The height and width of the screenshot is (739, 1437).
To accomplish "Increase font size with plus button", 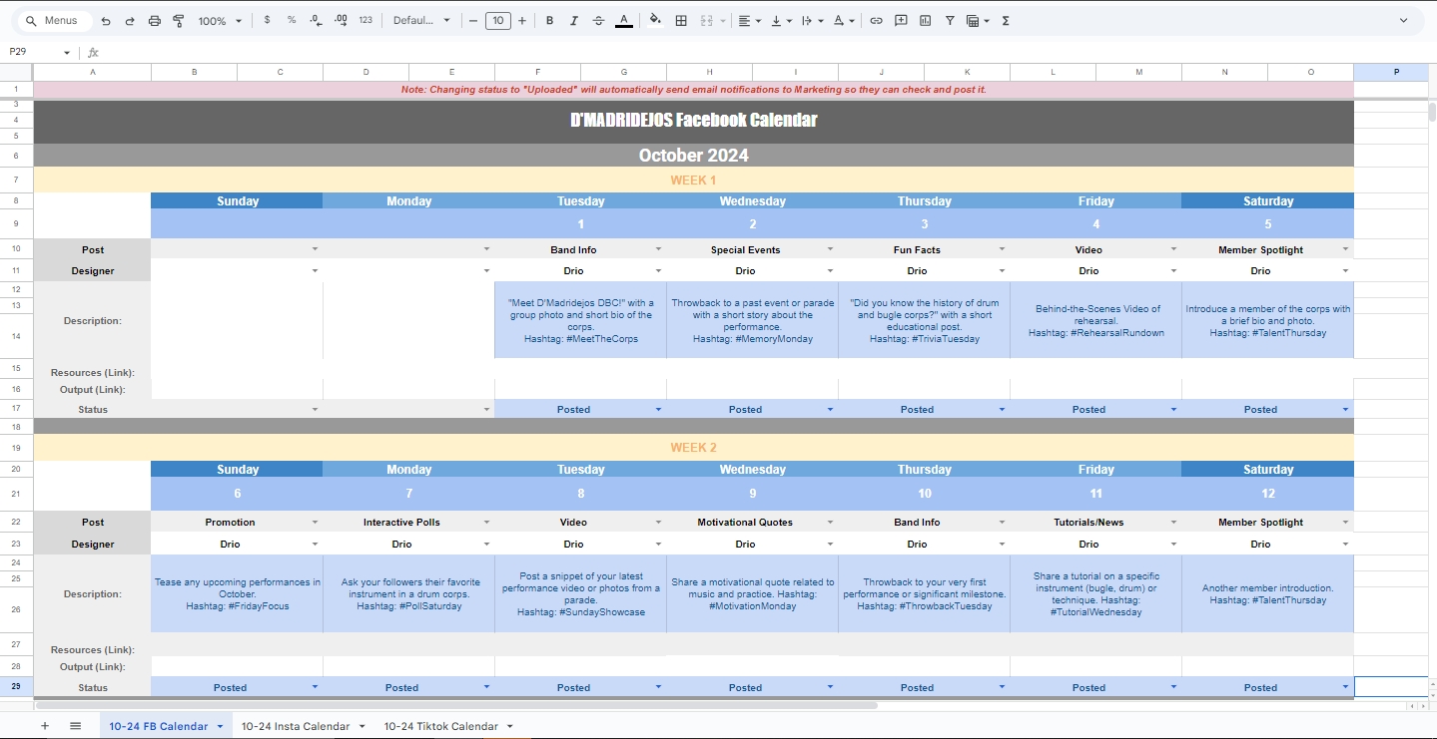I will (x=522, y=20).
